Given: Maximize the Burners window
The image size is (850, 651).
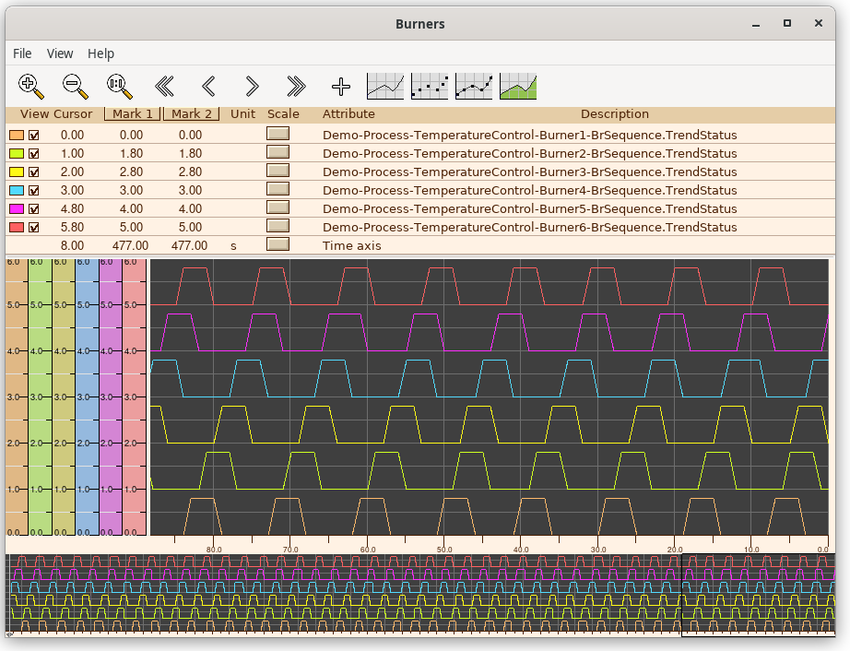Looking at the screenshot, I should (787, 23).
